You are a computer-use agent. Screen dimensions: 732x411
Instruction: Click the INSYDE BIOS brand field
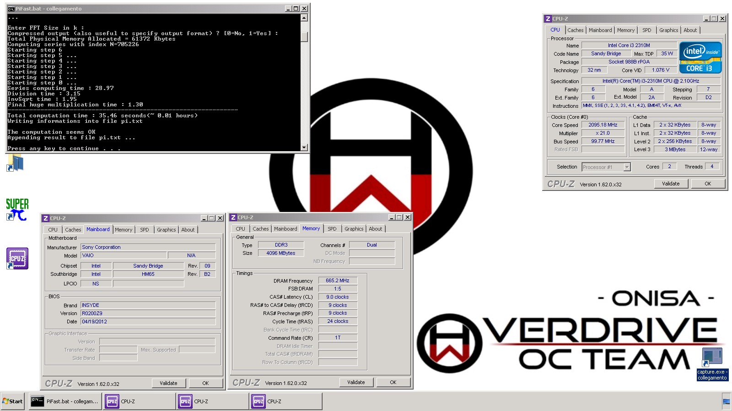pos(148,305)
